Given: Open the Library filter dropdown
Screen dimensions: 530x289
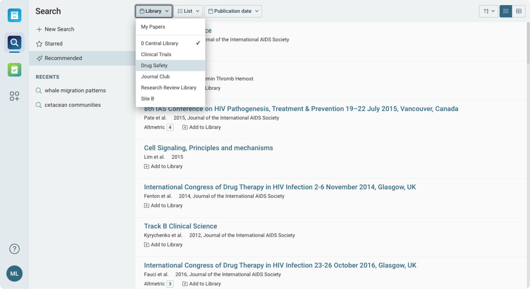Looking at the screenshot, I should pos(153,11).
